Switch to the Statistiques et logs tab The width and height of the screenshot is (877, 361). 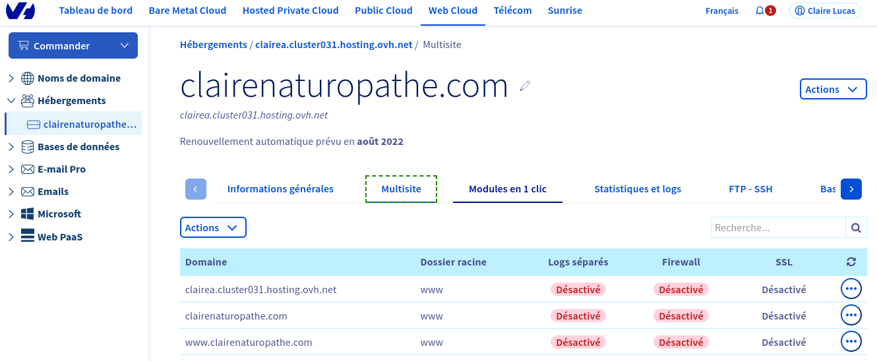coord(638,189)
